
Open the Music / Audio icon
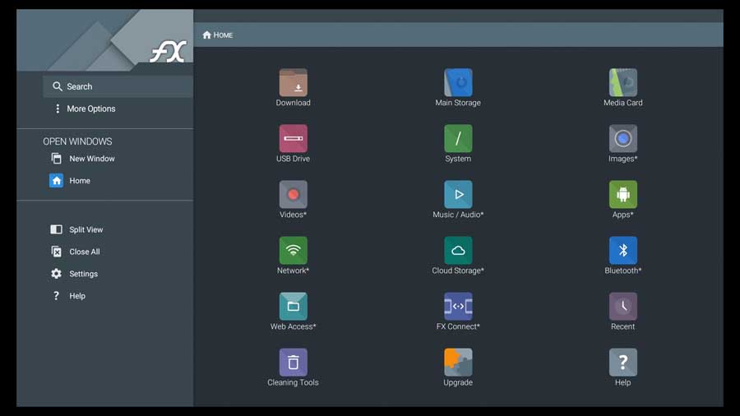coord(458,194)
